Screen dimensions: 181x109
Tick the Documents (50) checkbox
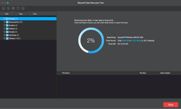[x=4, y=22]
